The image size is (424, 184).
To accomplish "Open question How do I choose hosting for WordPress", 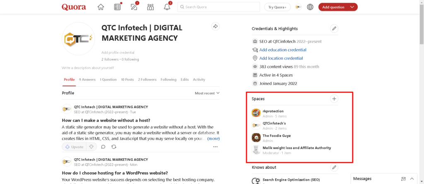I will [115, 173].
